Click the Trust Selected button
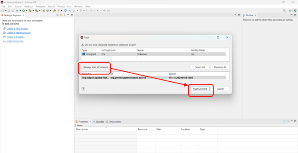This screenshot has width=298, height=153. coord(200,89)
